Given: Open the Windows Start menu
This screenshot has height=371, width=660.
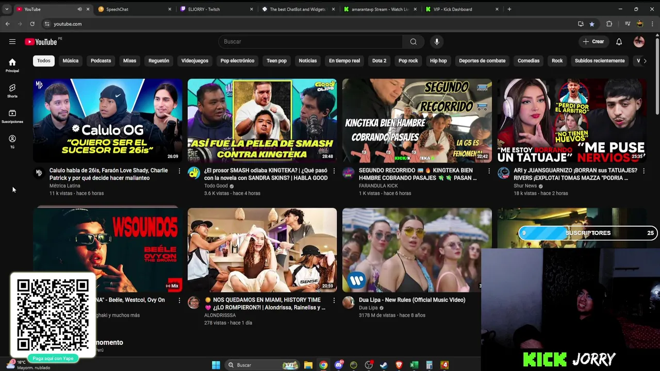Looking at the screenshot, I should coord(216,365).
